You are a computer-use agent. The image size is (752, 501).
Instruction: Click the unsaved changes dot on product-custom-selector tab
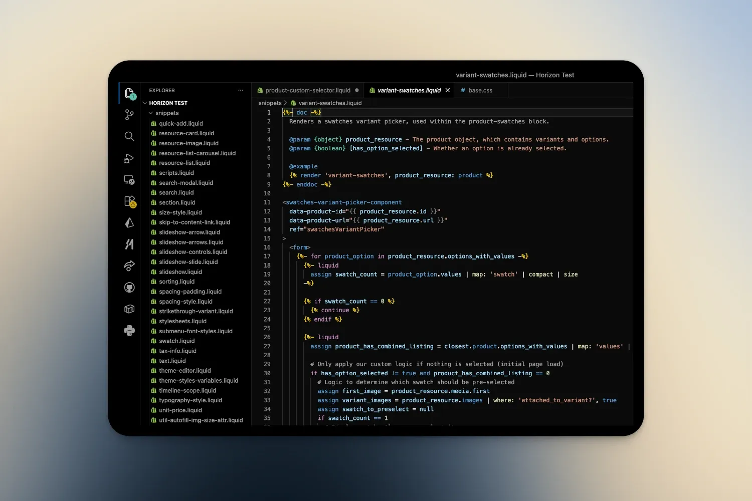(x=356, y=90)
